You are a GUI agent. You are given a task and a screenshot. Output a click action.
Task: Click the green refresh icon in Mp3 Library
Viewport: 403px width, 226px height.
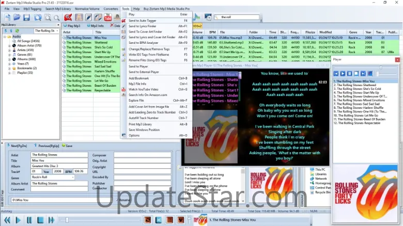click(17, 31)
